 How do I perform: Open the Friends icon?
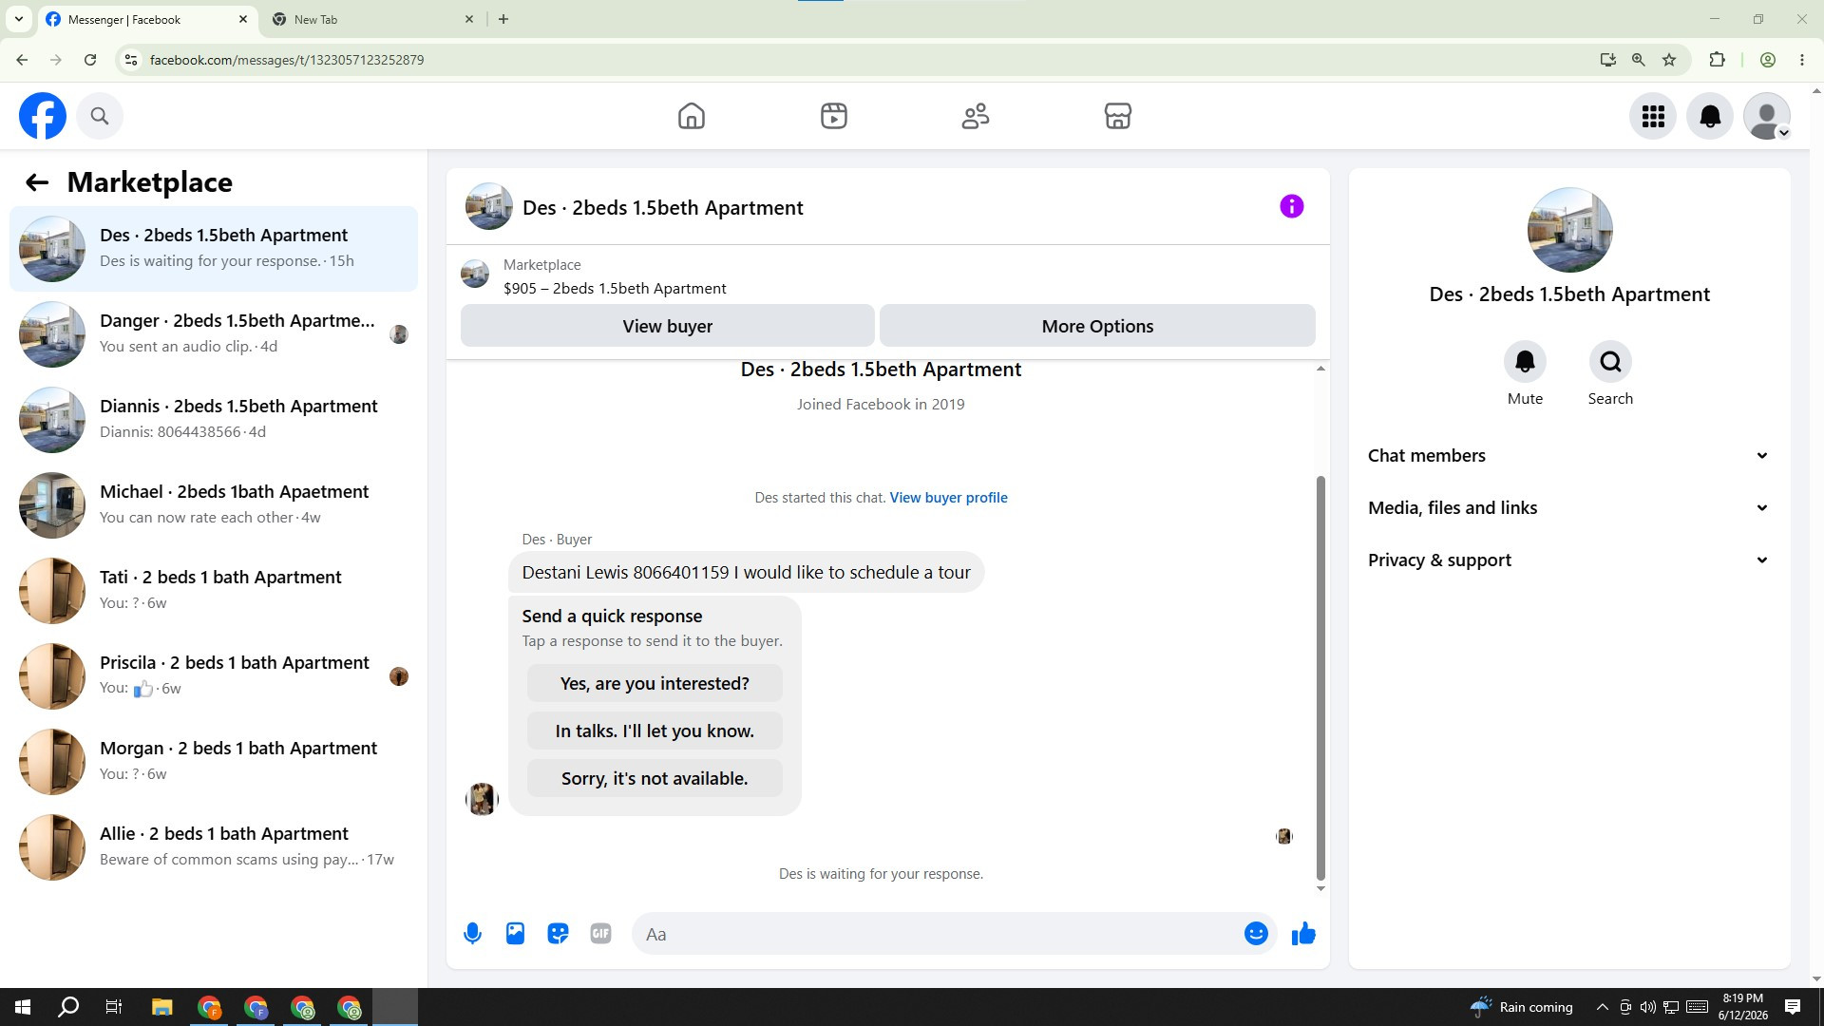click(976, 116)
